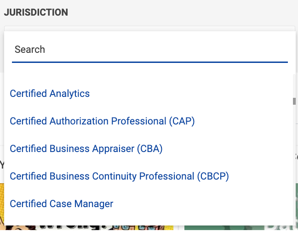Select Certified Analytics from the list
Viewport: 298px width, 231px height.
(50, 94)
